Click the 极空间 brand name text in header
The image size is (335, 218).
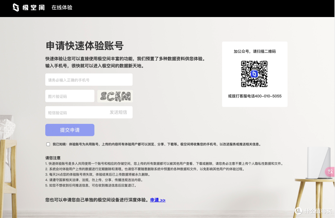[x=33, y=8]
